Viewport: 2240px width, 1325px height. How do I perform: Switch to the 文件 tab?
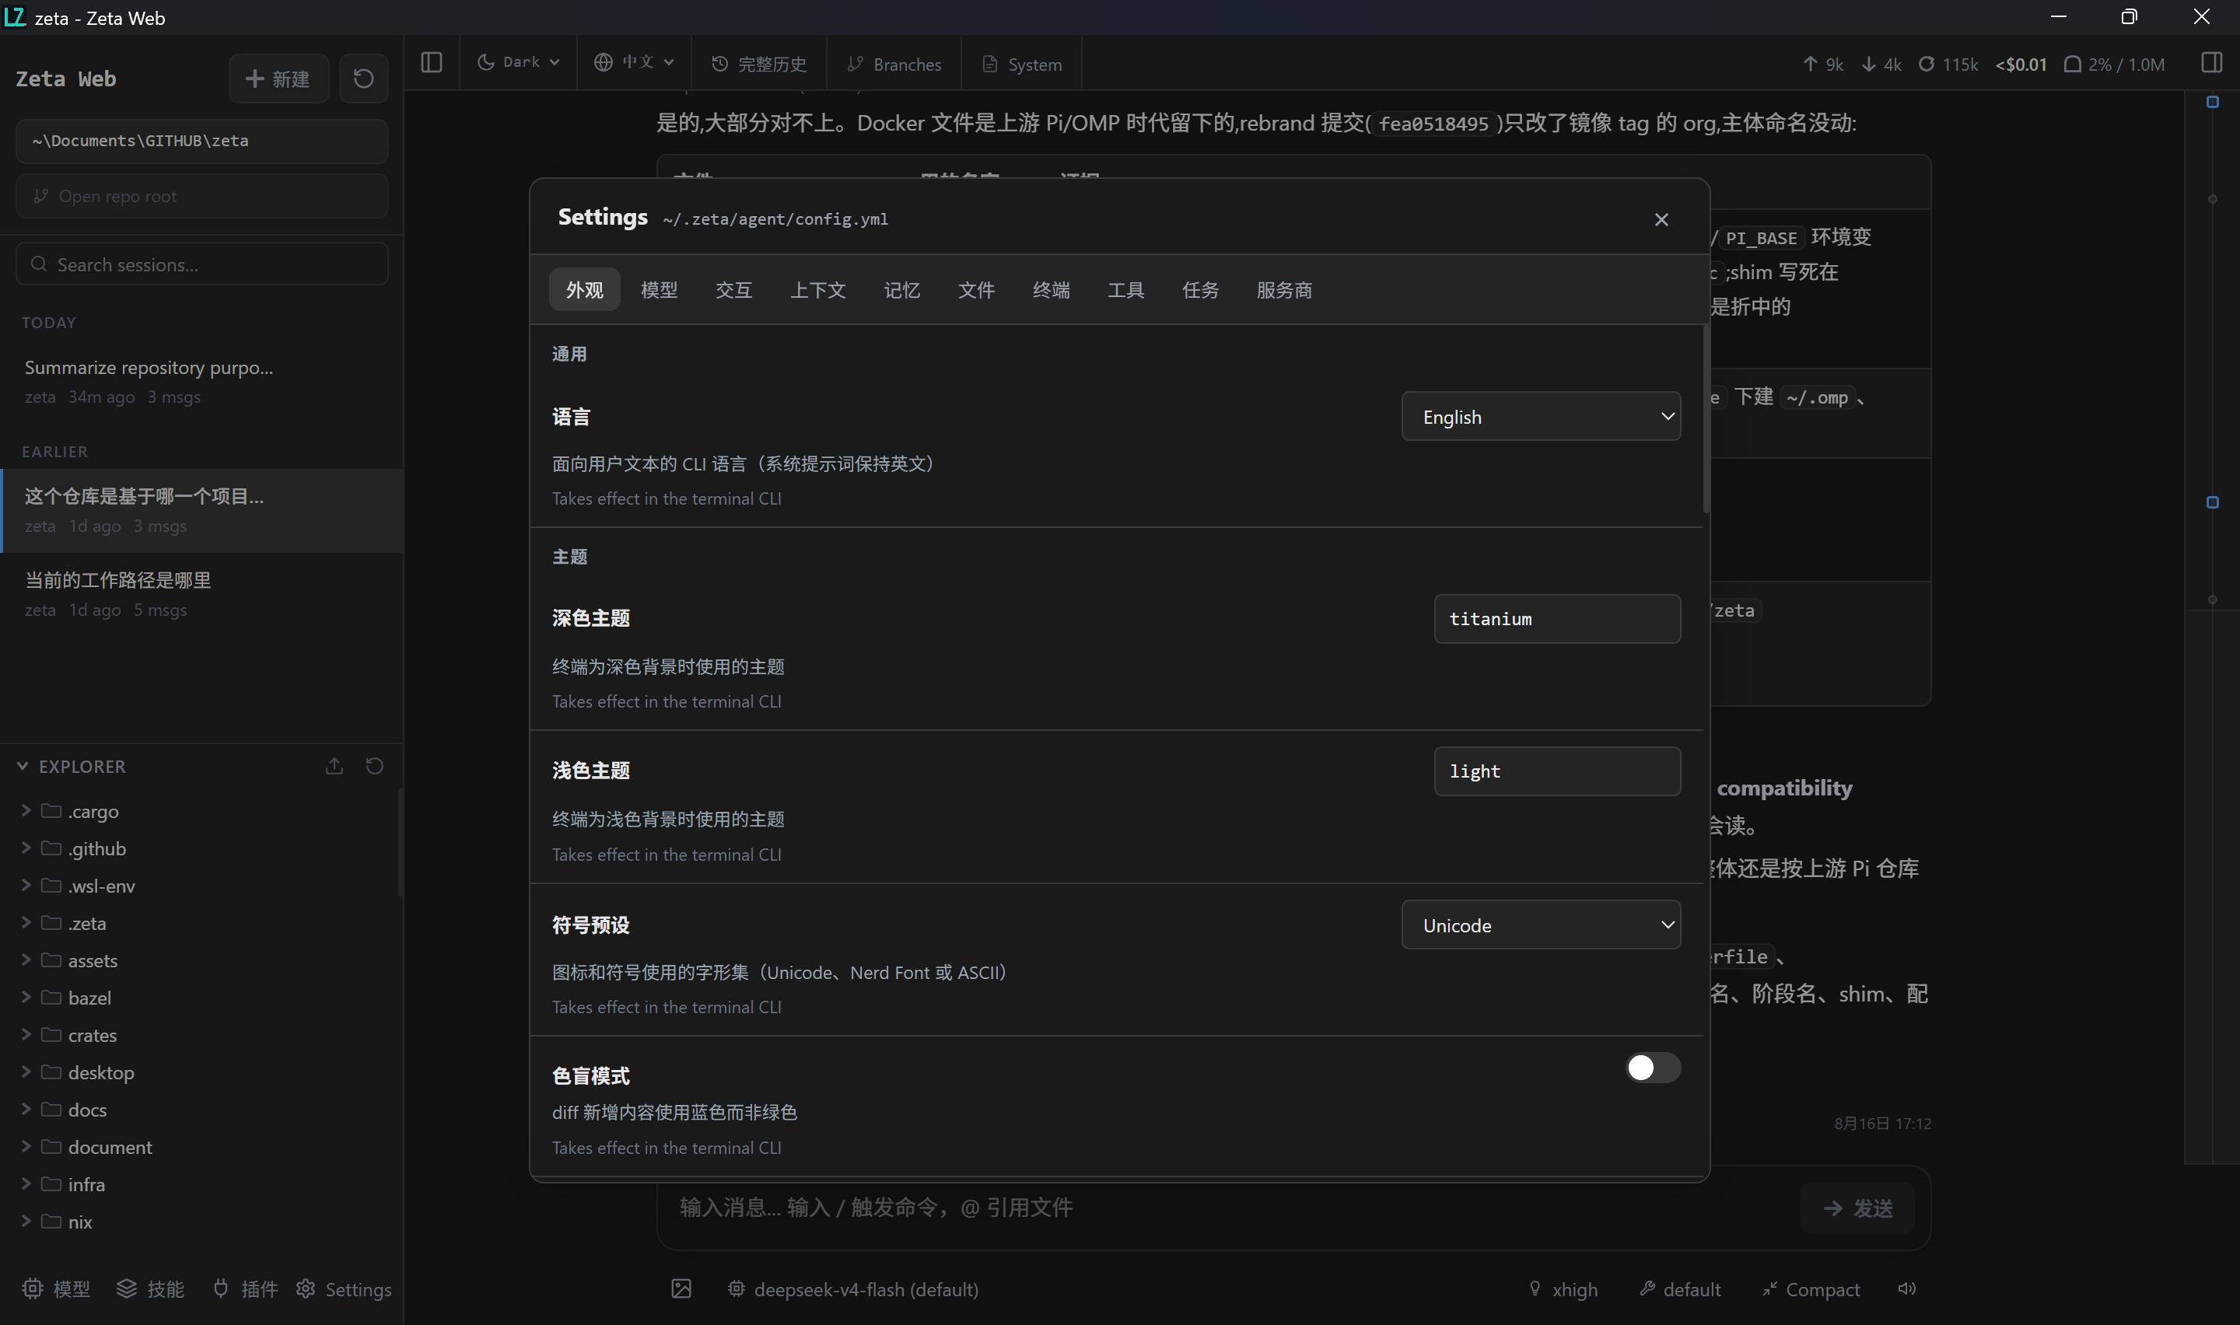click(x=976, y=289)
